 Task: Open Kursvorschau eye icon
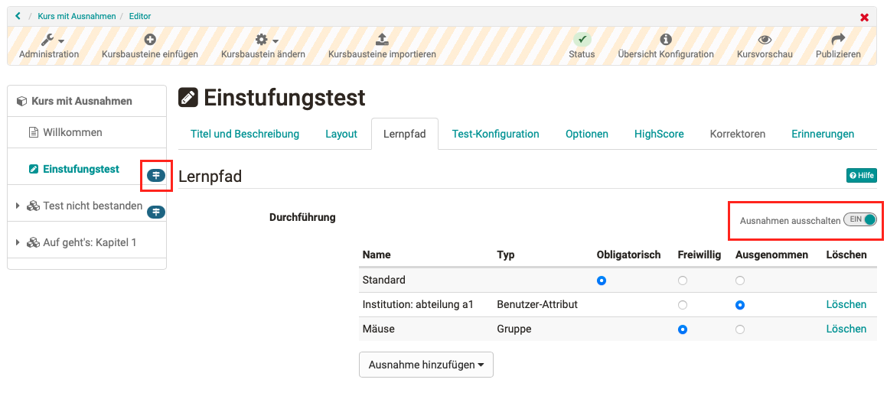click(x=765, y=40)
